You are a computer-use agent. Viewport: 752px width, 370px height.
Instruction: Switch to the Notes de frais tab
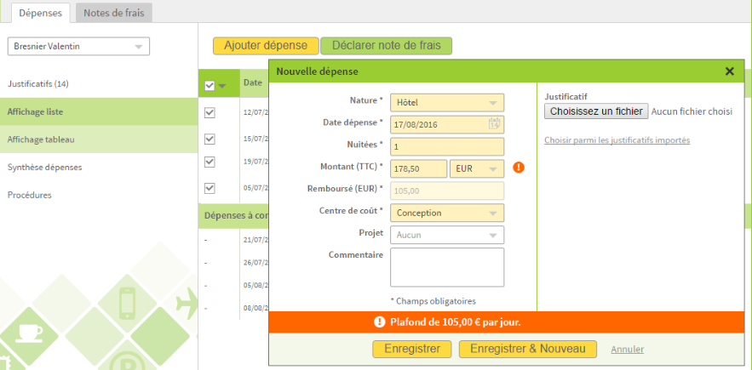(x=113, y=13)
